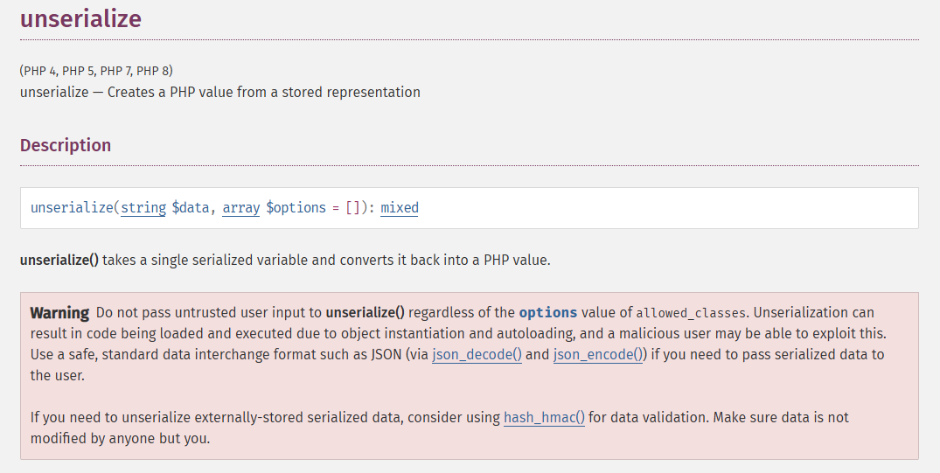Viewport: 940px width, 473px height.
Task: Click the "string" type link in signature
Action: pyautogui.click(x=143, y=208)
